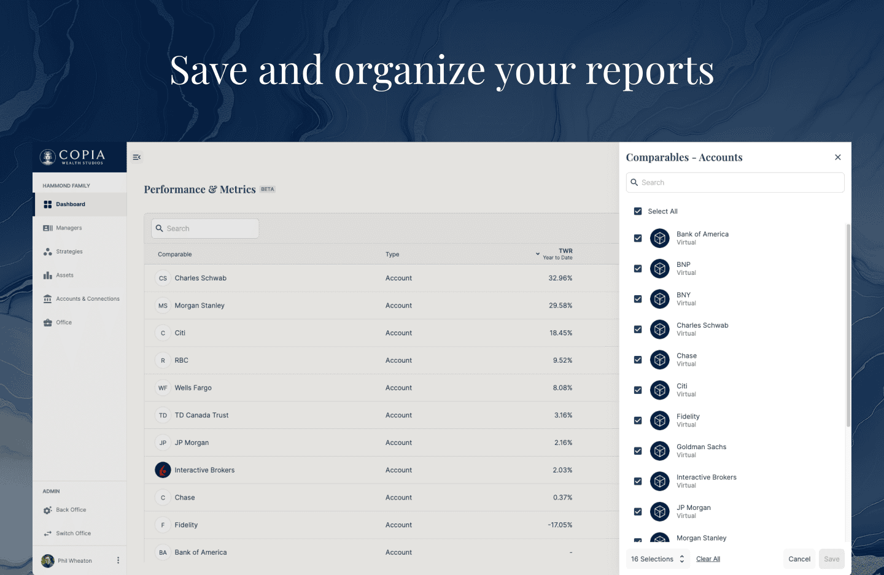Uncheck the Fidelity virtual account checkbox

pos(638,420)
